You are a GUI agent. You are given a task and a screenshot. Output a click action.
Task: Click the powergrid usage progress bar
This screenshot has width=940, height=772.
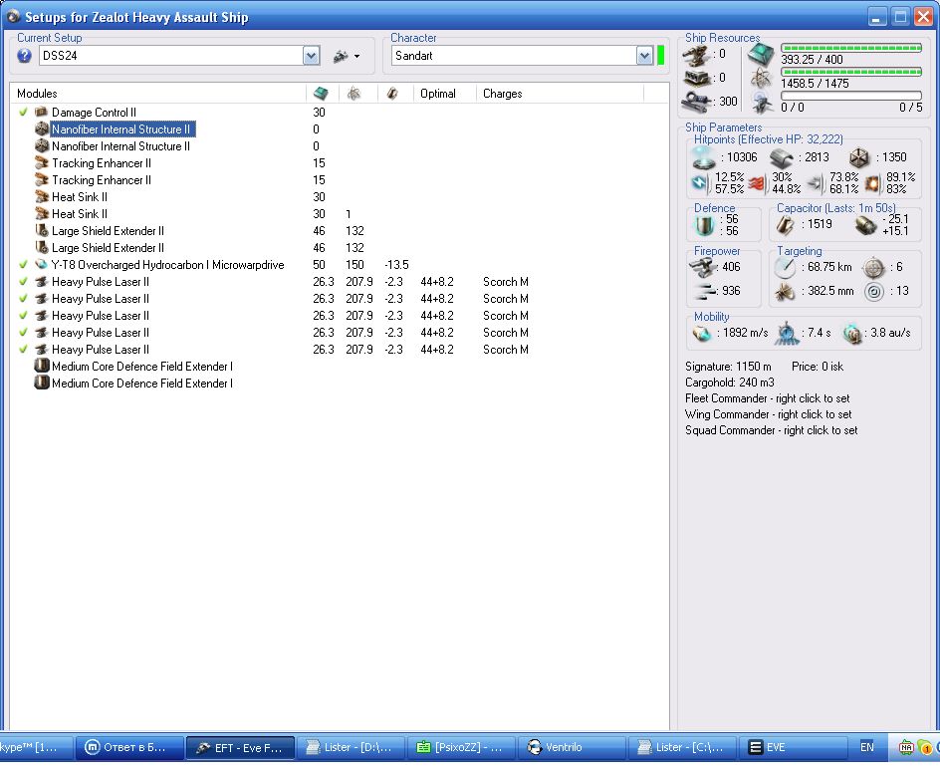[851, 72]
